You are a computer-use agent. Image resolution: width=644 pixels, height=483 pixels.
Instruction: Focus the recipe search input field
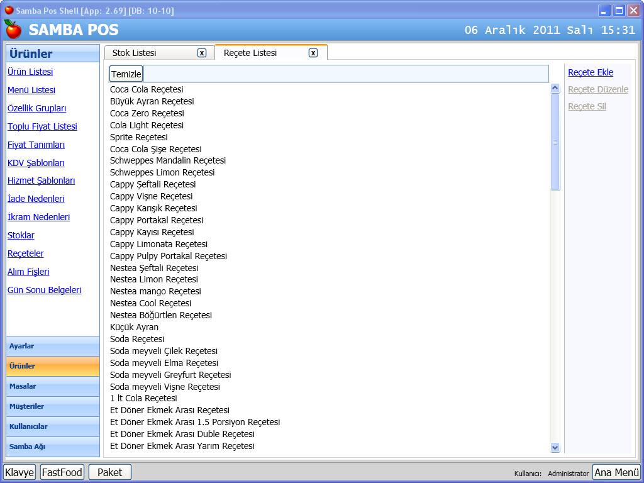point(346,74)
